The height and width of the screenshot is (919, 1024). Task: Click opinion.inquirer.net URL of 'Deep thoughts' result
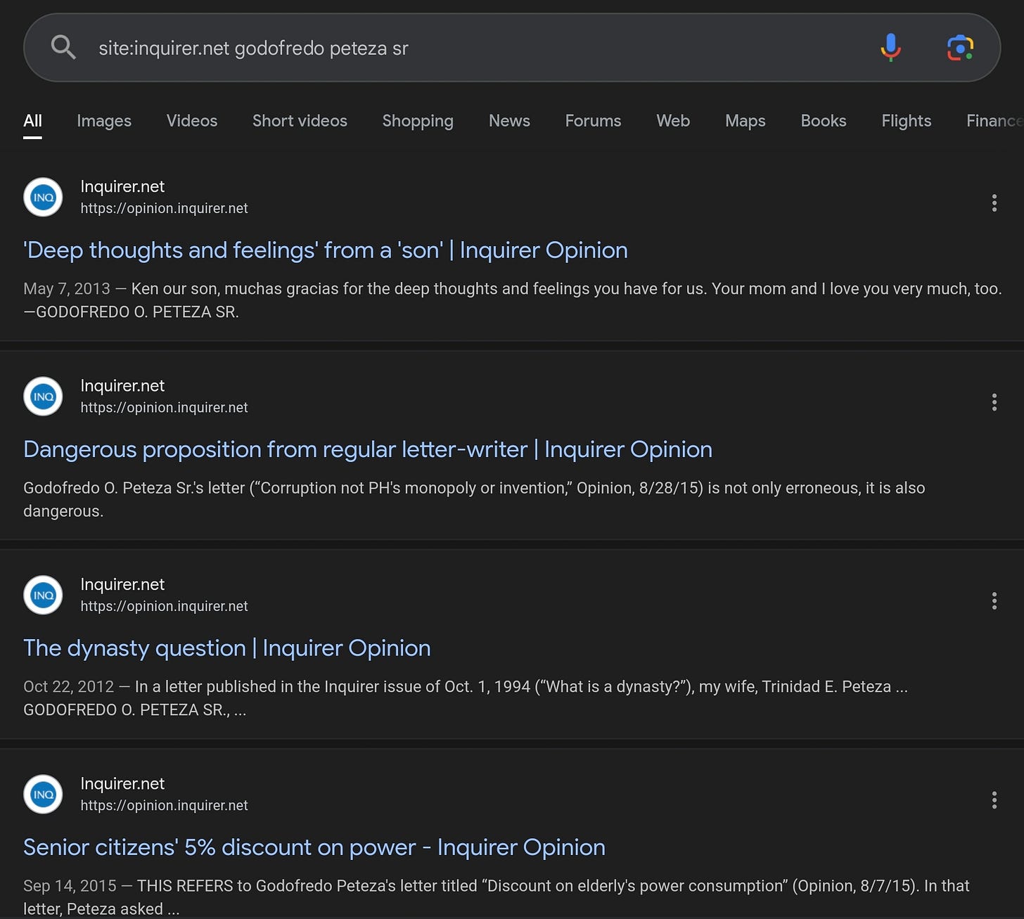point(164,208)
